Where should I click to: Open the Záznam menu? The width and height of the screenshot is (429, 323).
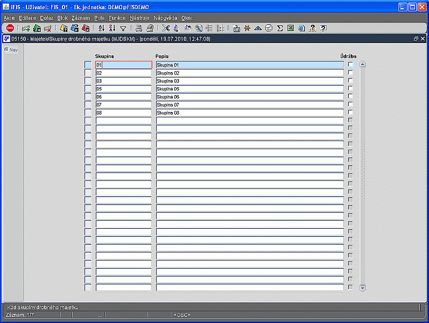81,18
